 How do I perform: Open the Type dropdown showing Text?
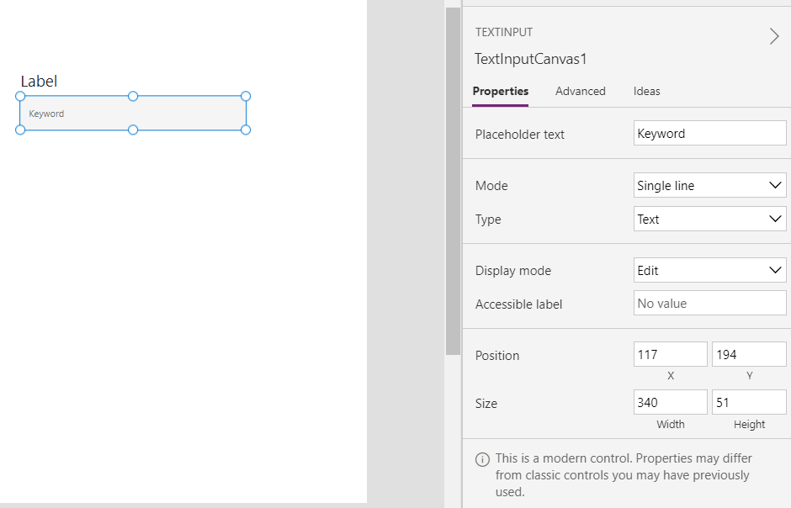[709, 220]
